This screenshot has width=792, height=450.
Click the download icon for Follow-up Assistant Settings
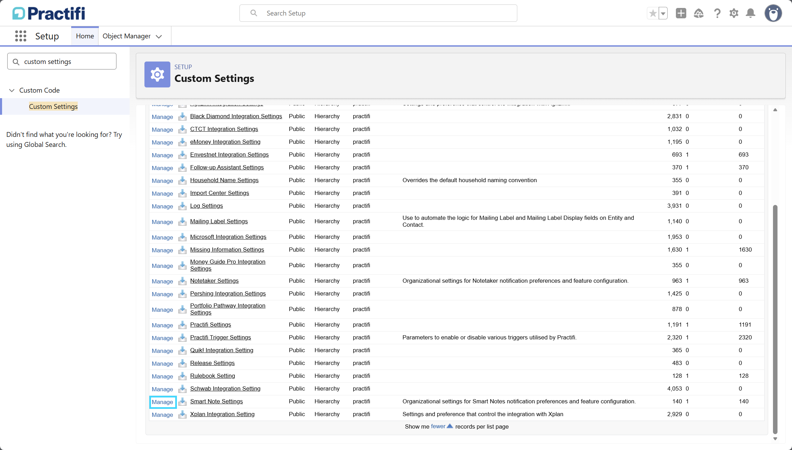[182, 168]
